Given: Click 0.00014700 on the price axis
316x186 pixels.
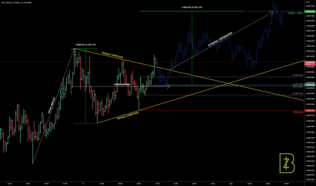Looking at the screenshot, I should tap(310, 138).
